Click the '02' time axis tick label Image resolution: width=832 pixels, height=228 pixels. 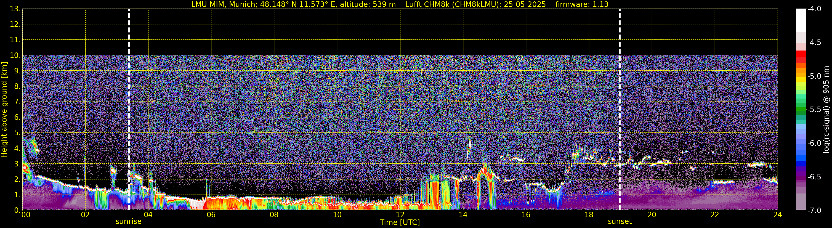click(x=85, y=215)
